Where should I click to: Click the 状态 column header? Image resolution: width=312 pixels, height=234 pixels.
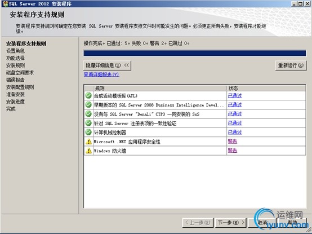tap(266, 88)
